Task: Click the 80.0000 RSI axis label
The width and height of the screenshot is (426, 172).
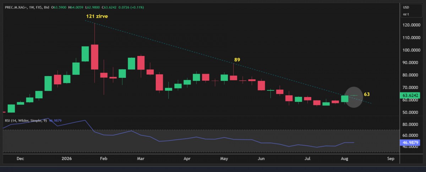Action: [410, 125]
